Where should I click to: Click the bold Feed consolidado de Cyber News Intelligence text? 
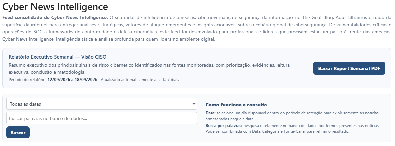point(55,18)
